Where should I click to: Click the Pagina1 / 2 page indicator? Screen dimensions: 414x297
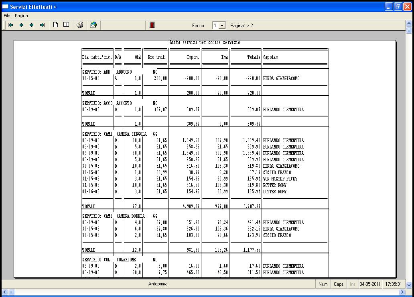(x=241, y=26)
